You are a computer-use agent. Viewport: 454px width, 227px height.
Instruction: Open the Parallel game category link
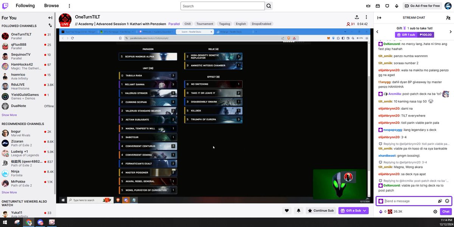174,24
